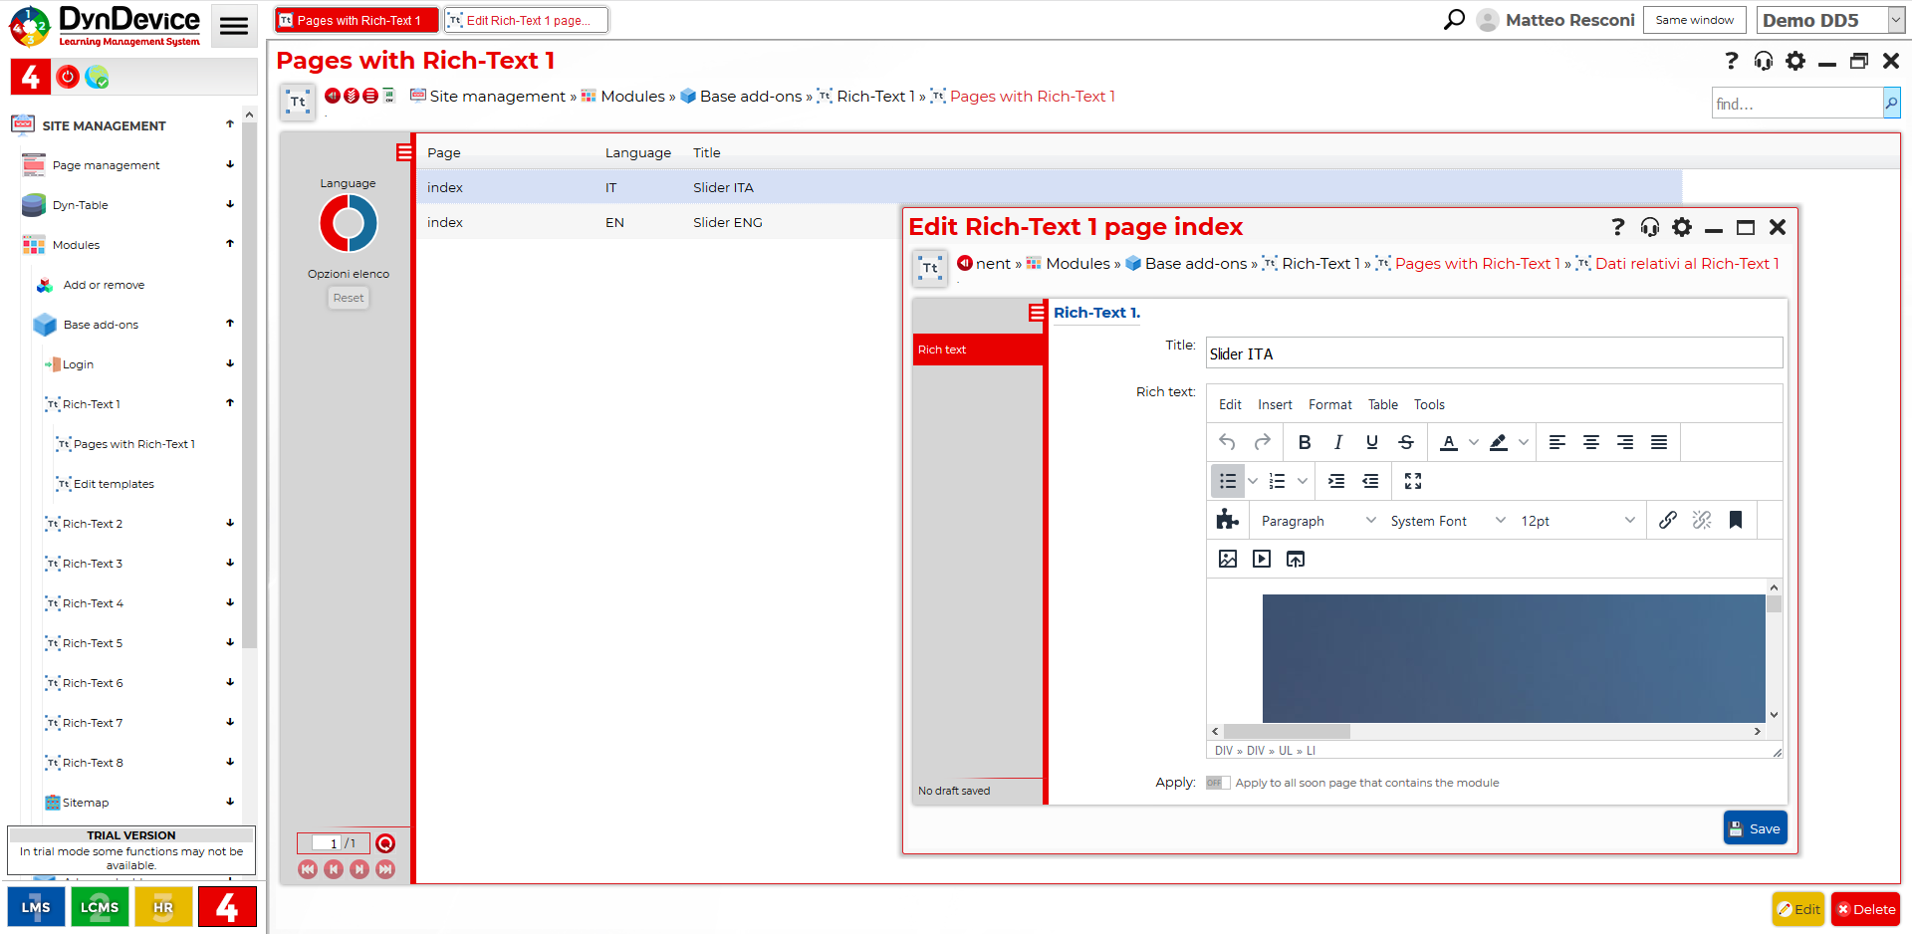Open the text color picker swatch
The height and width of the screenshot is (934, 1912).
(x=1451, y=442)
